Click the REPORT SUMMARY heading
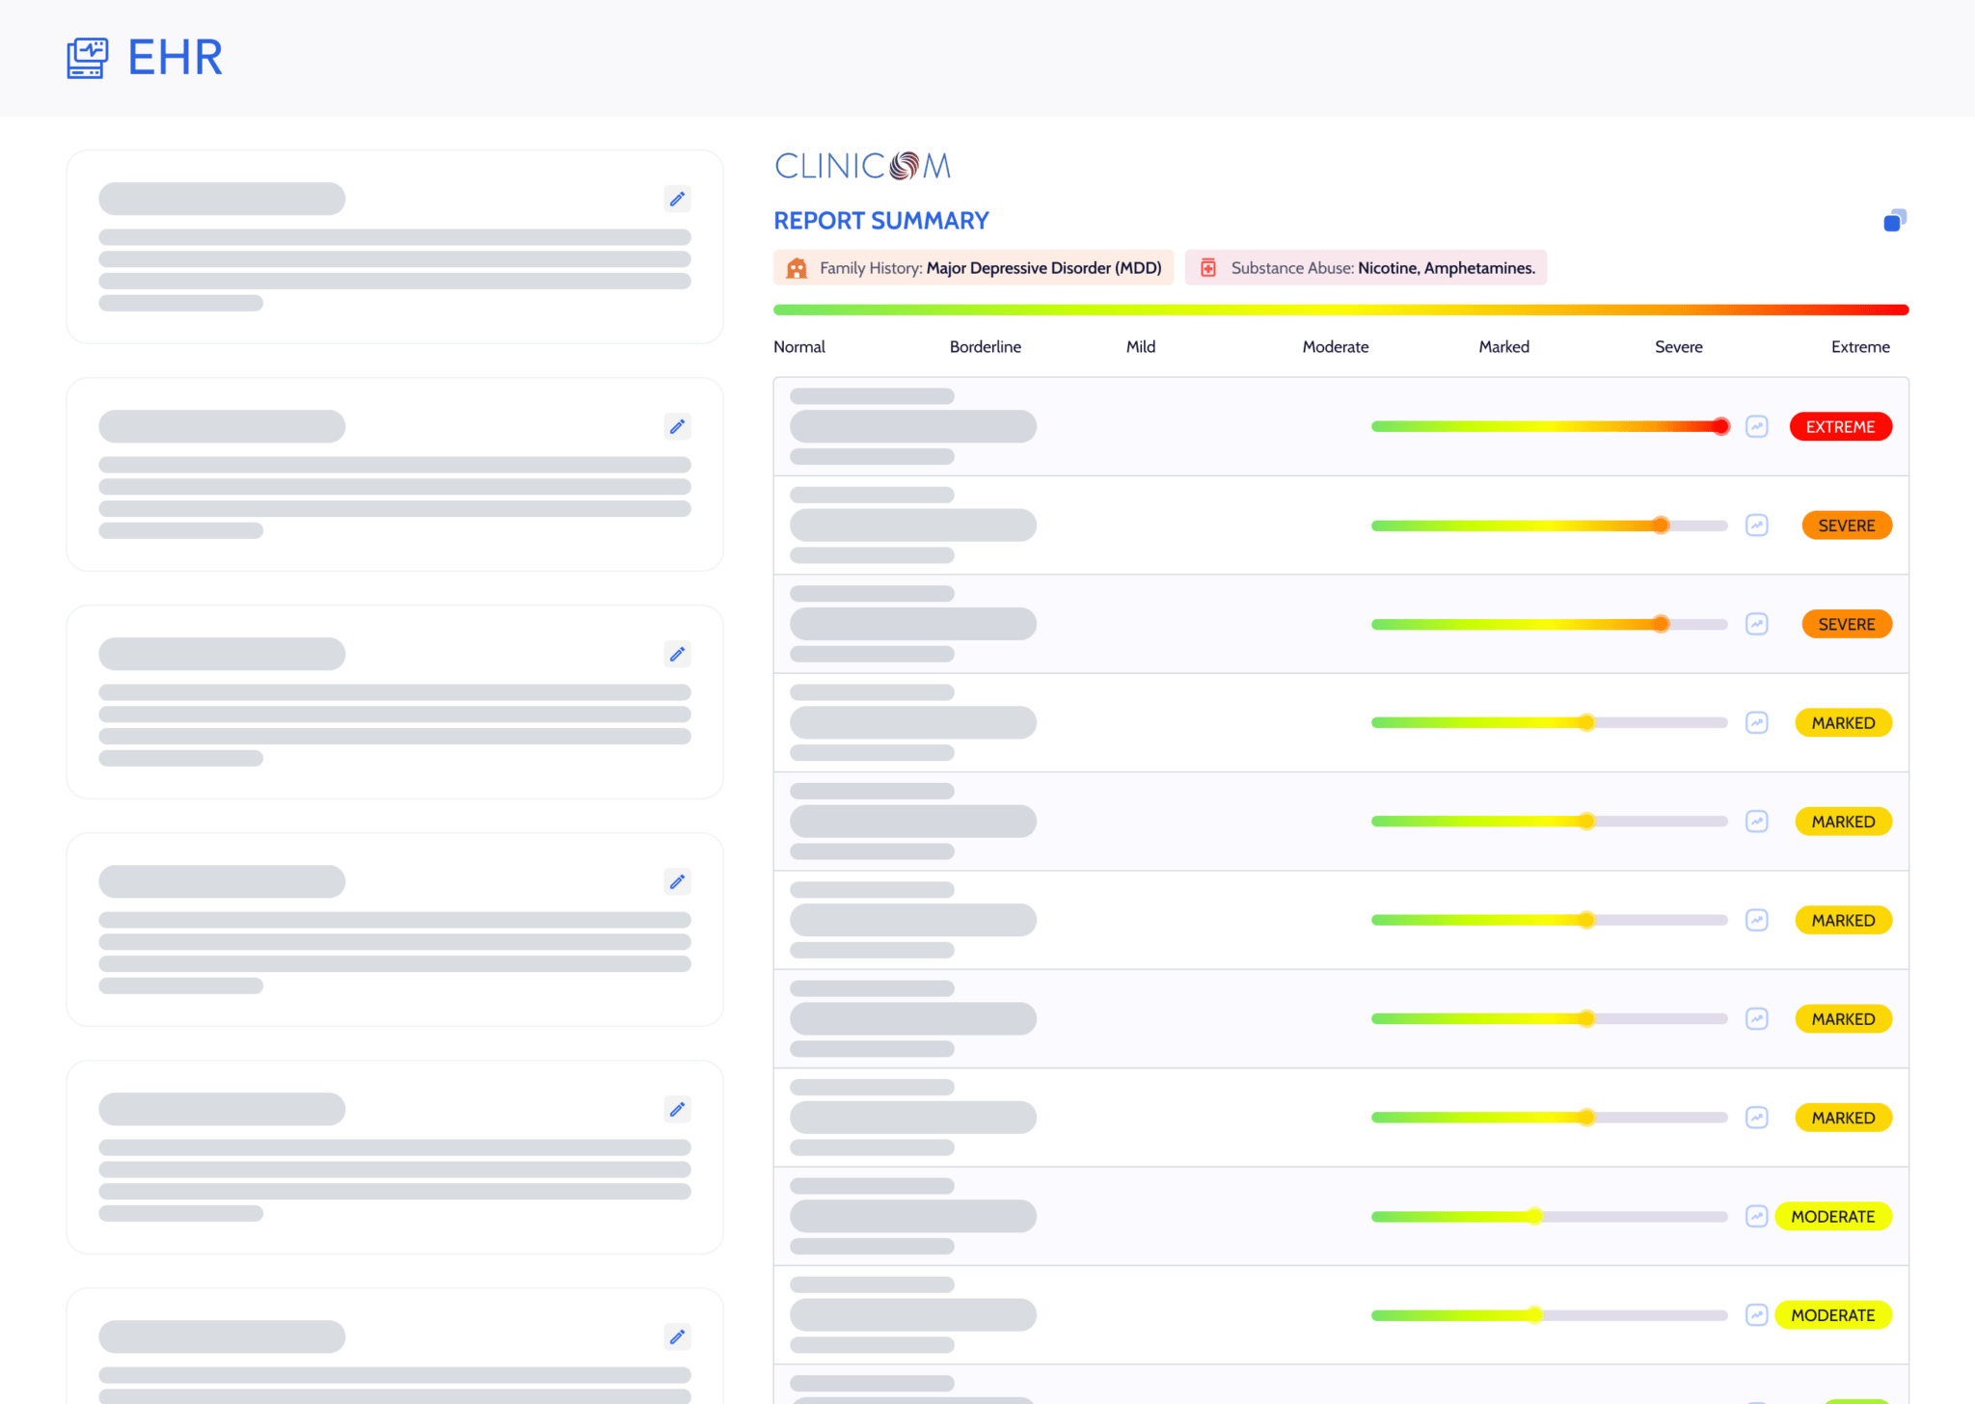This screenshot has width=1975, height=1404. [x=880, y=221]
